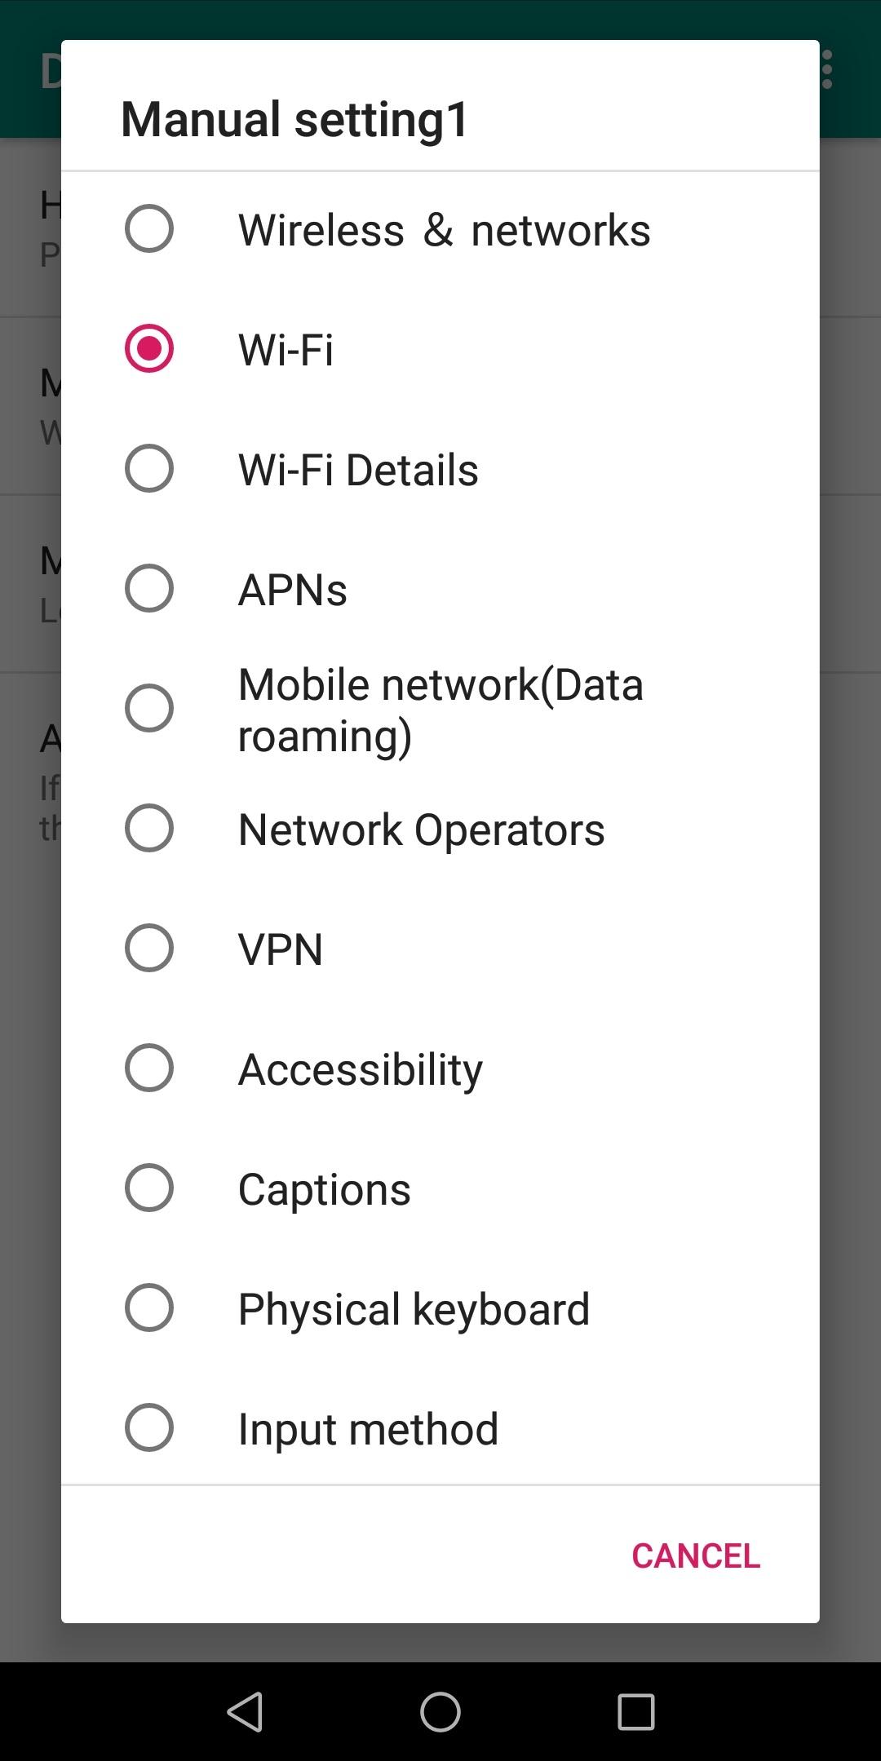The height and width of the screenshot is (1761, 881).
Task: Pick the VPN radio button
Action: click(148, 948)
